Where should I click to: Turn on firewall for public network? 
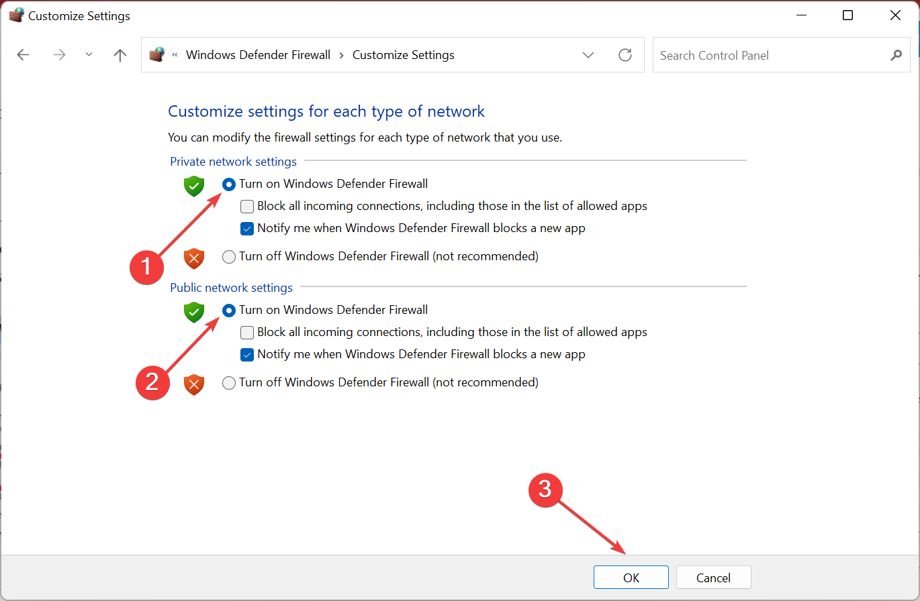[229, 310]
